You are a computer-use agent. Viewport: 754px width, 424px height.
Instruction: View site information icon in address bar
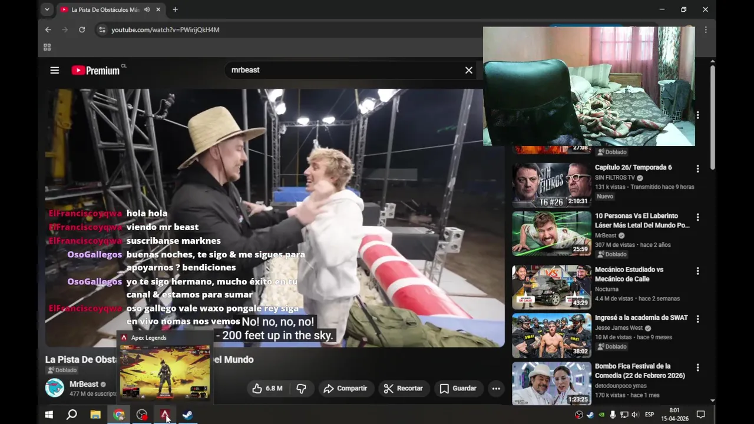(102, 29)
